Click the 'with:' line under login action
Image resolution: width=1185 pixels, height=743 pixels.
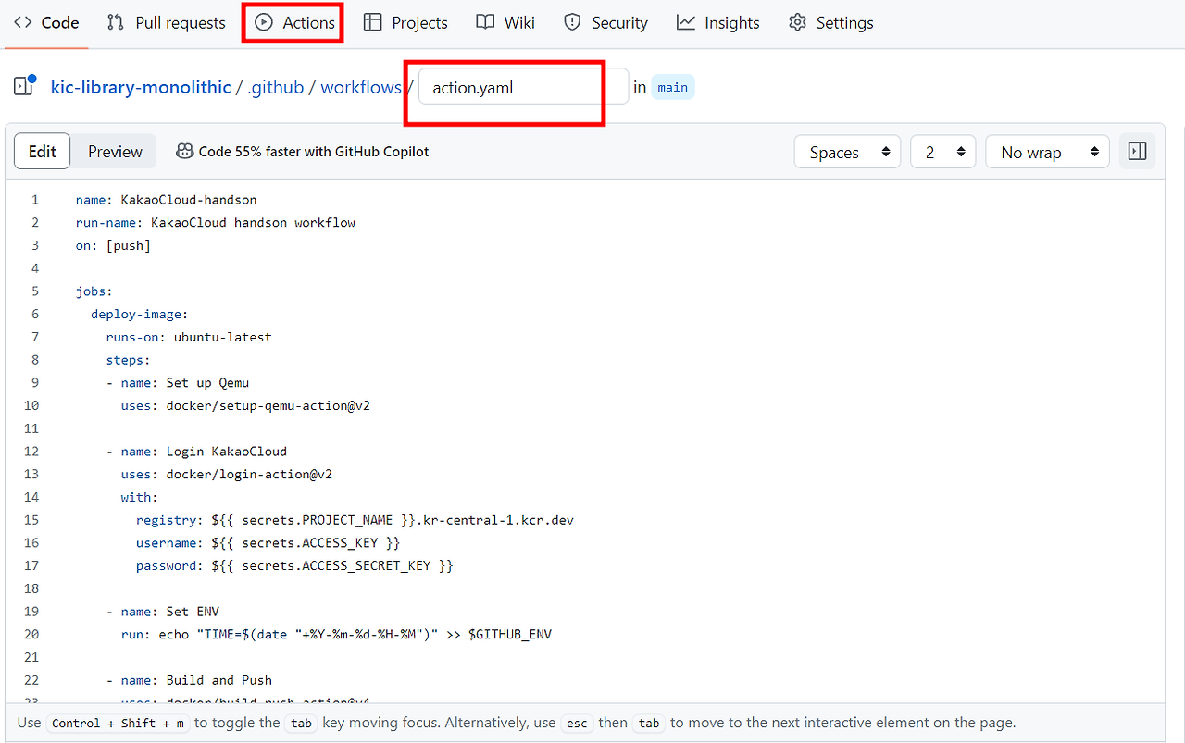click(x=140, y=497)
